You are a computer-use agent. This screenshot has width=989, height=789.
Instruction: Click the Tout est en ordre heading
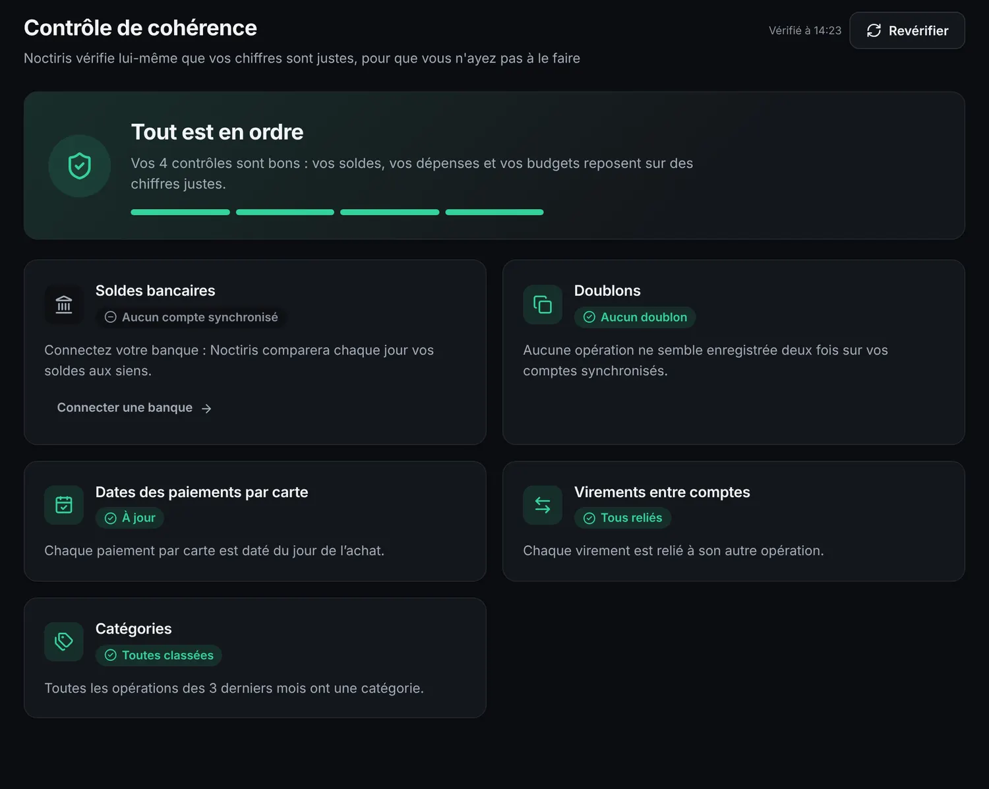pyautogui.click(x=217, y=132)
